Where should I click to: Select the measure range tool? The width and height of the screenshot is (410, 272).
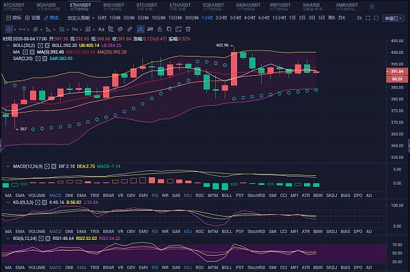(x=88, y=29)
